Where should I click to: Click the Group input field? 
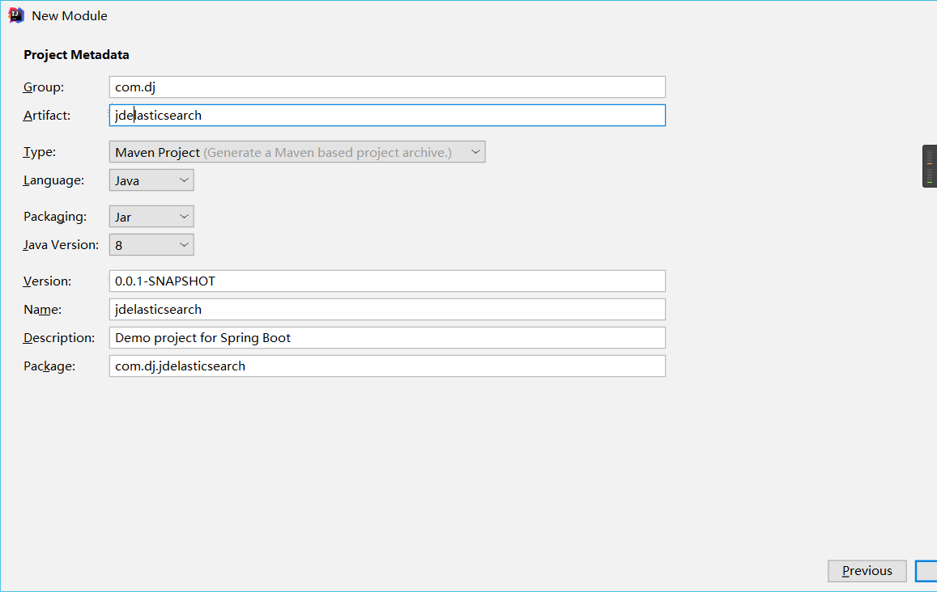(387, 87)
